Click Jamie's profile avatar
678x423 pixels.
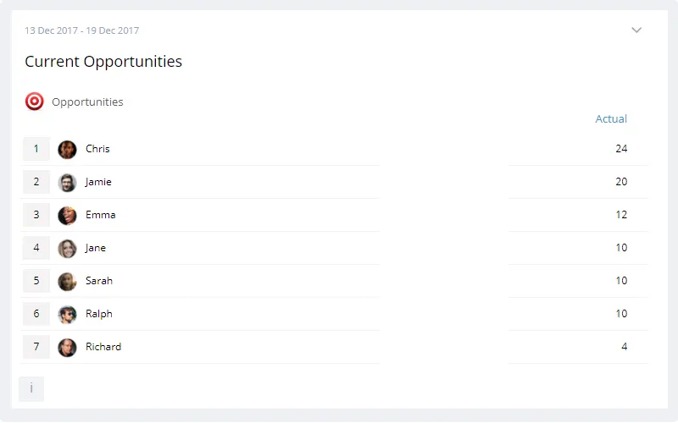point(67,183)
